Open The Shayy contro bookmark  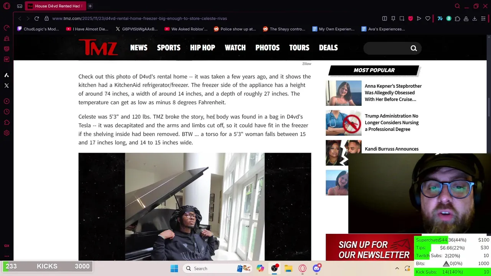[284, 29]
